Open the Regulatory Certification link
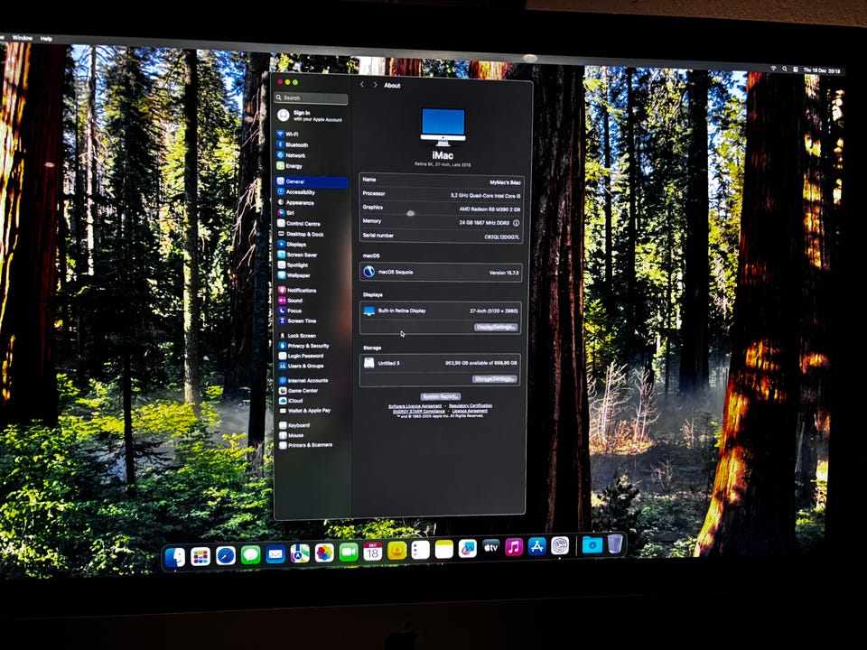 pos(471,405)
